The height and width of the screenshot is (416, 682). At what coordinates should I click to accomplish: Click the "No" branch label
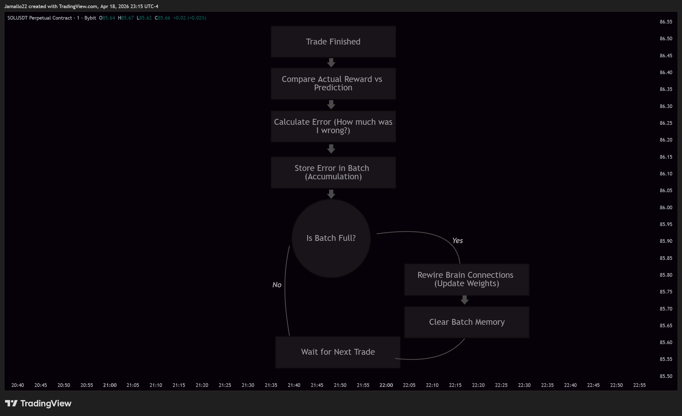point(277,285)
